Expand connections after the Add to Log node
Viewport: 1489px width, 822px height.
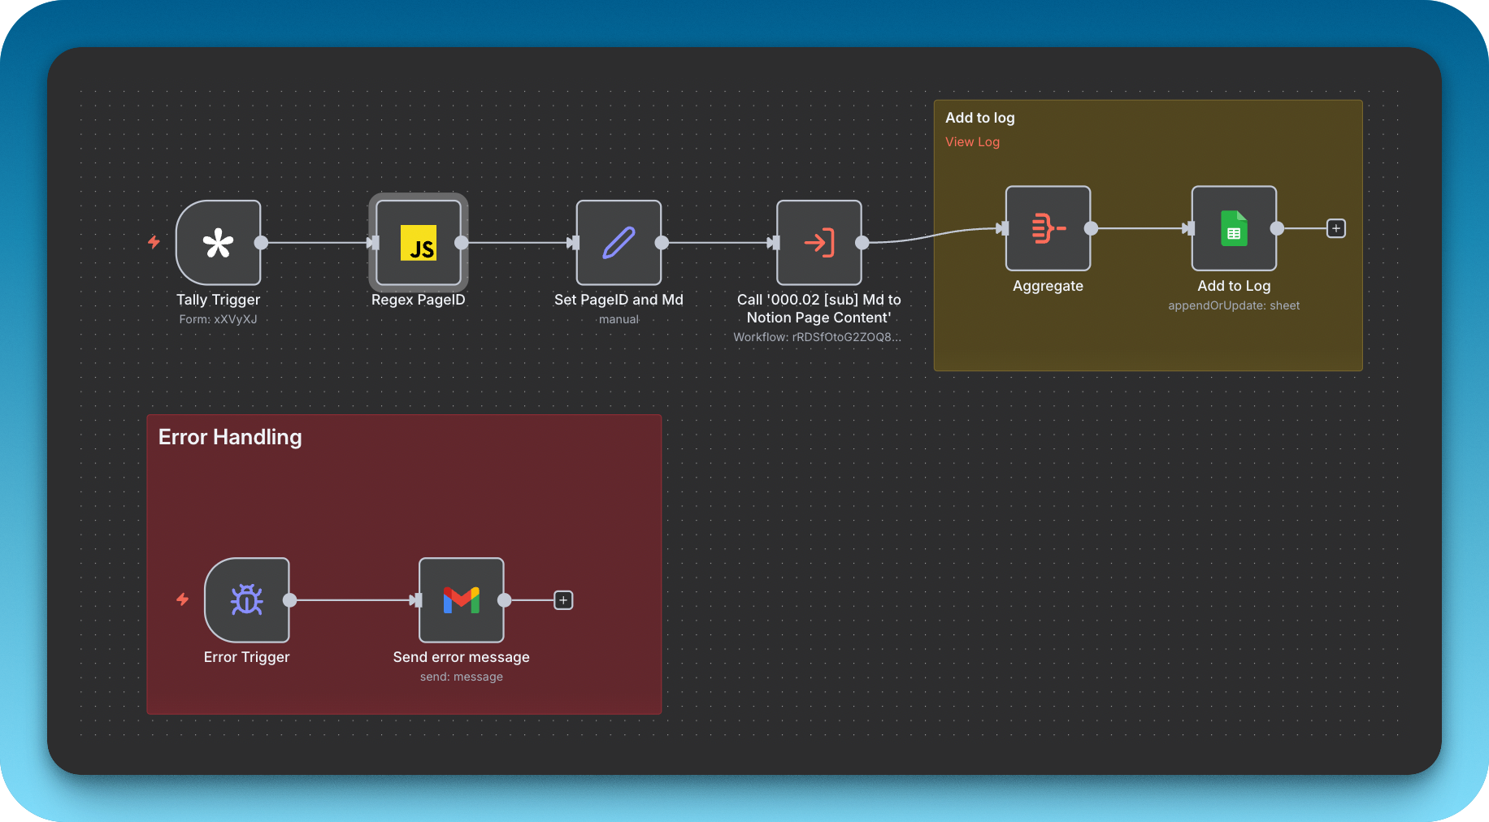tap(1335, 228)
